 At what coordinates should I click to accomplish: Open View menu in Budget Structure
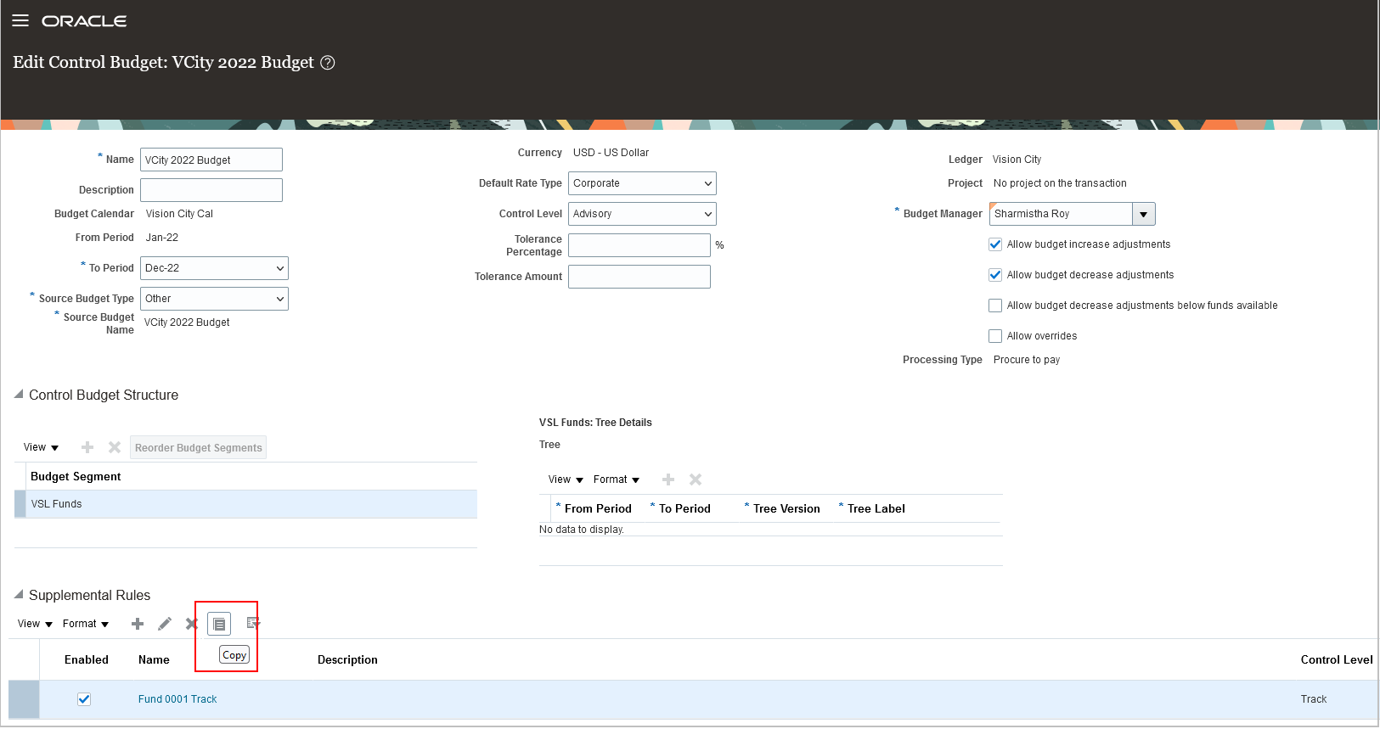[41, 447]
